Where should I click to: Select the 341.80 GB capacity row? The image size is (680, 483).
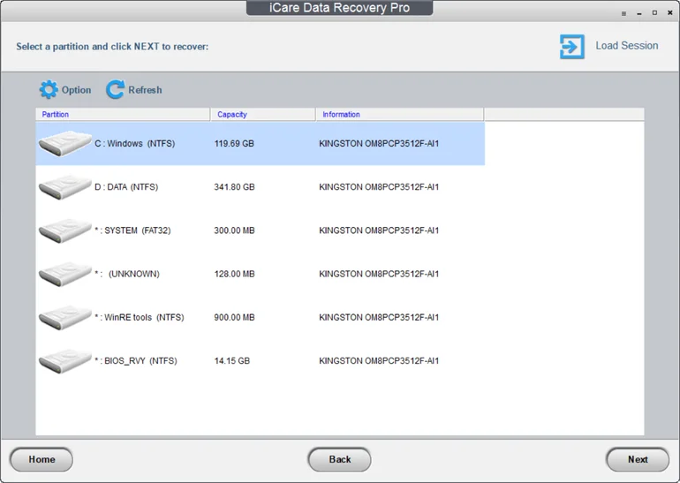click(235, 187)
